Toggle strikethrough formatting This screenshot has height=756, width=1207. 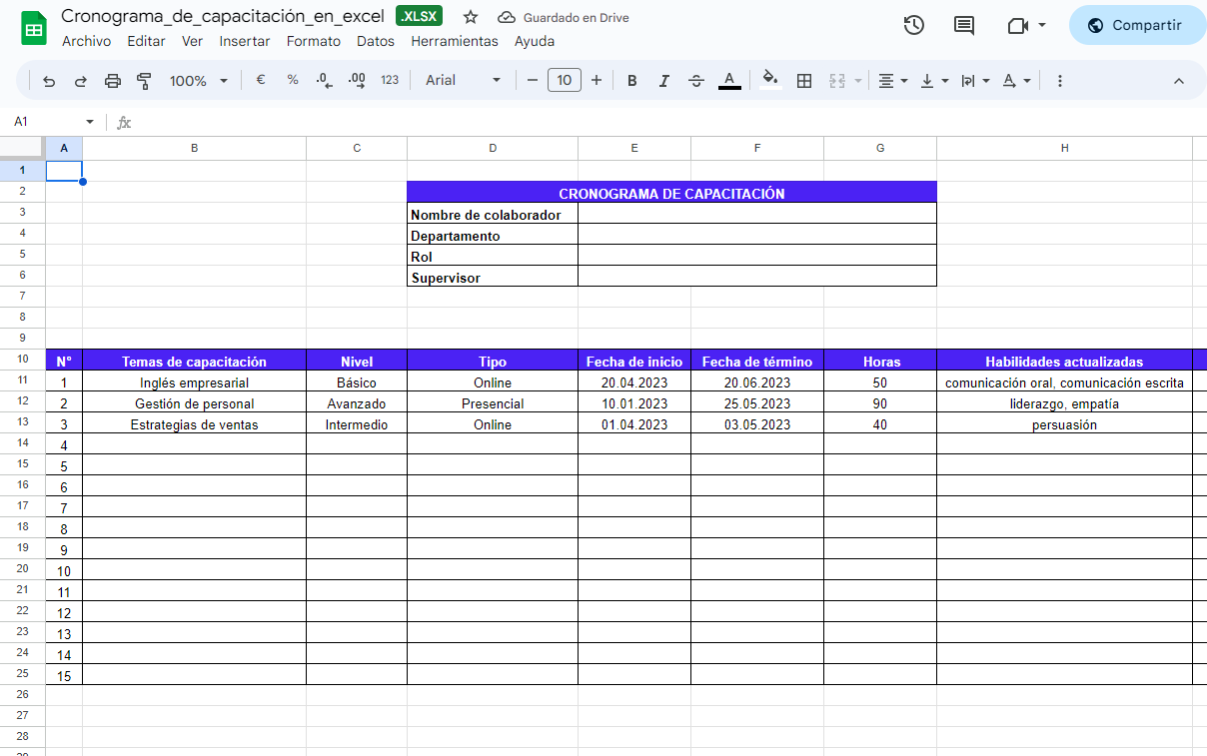coord(696,81)
